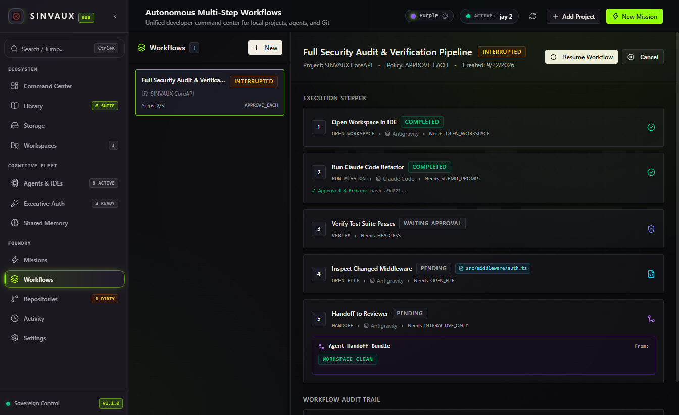Open the Purple theme selector
The image size is (679, 415).
click(x=429, y=16)
